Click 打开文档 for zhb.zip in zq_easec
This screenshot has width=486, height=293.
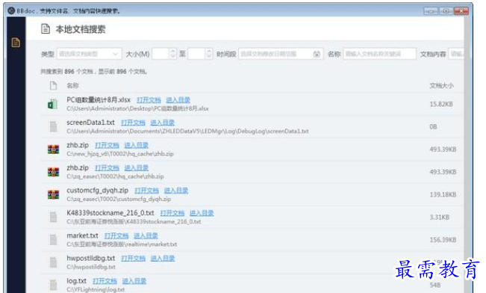107,168
